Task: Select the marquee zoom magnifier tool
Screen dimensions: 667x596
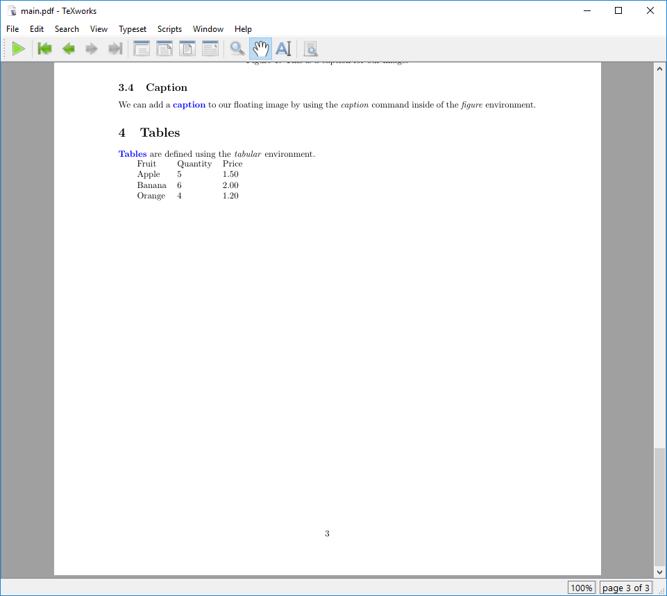Action: [x=310, y=49]
